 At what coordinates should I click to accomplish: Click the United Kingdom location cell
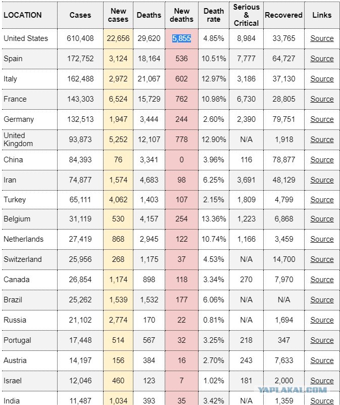pos(29,140)
